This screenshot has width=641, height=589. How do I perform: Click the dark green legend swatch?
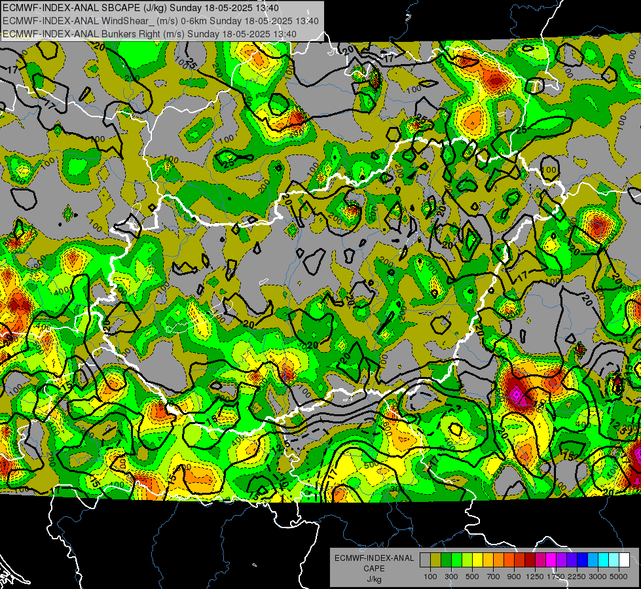(446, 560)
